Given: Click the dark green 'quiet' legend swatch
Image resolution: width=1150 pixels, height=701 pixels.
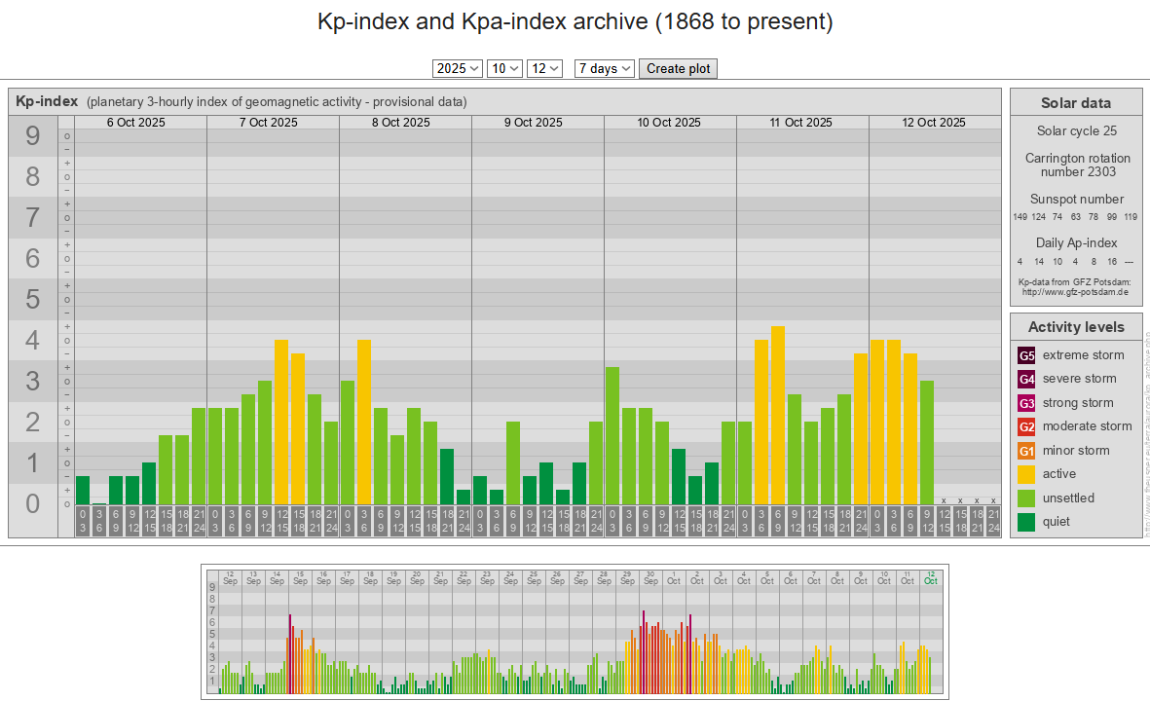Looking at the screenshot, I should pyautogui.click(x=1026, y=522).
